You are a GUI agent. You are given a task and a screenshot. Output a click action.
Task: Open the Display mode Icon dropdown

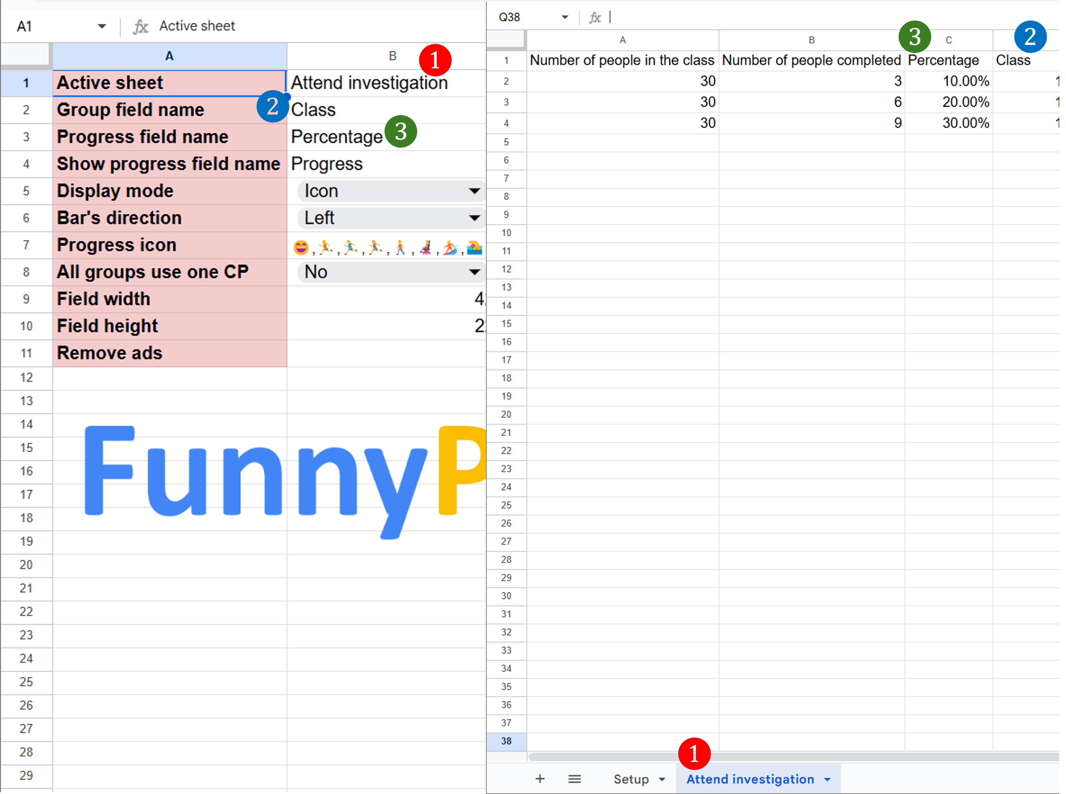(474, 191)
